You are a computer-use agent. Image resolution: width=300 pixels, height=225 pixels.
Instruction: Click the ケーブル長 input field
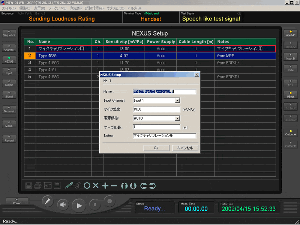point(156,127)
